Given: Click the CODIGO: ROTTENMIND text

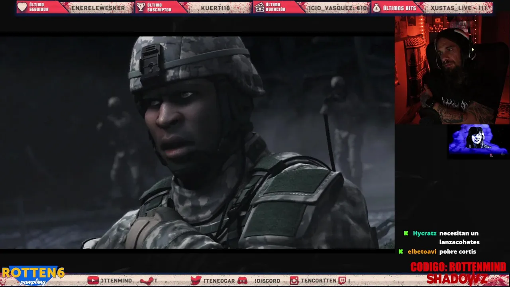Looking at the screenshot, I should [458, 267].
